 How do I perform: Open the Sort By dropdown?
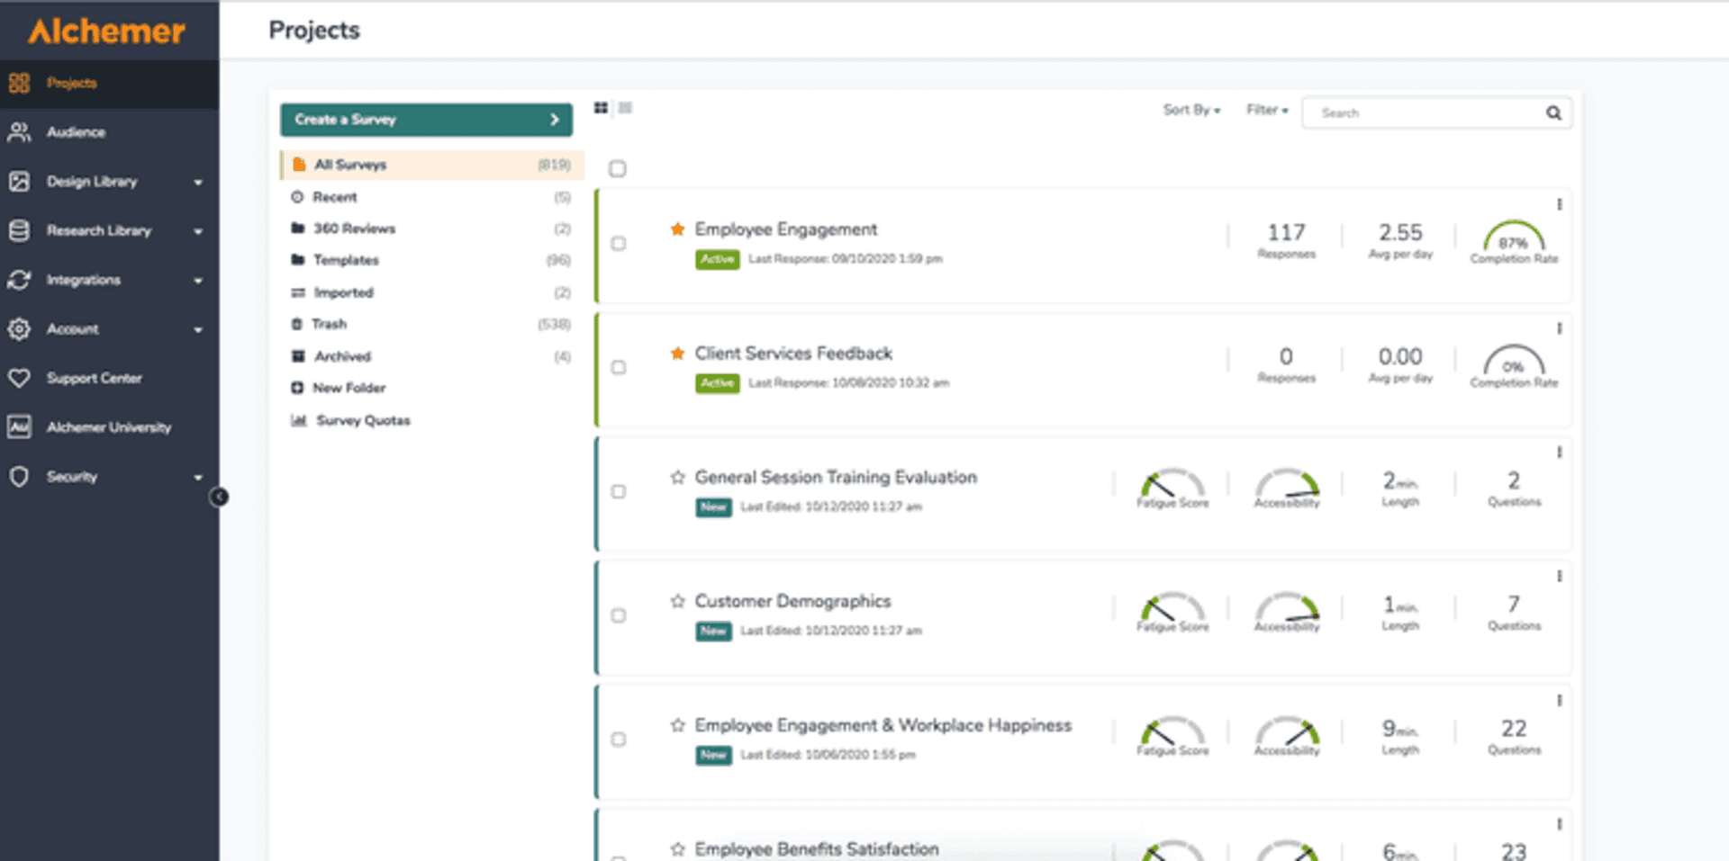(1190, 110)
